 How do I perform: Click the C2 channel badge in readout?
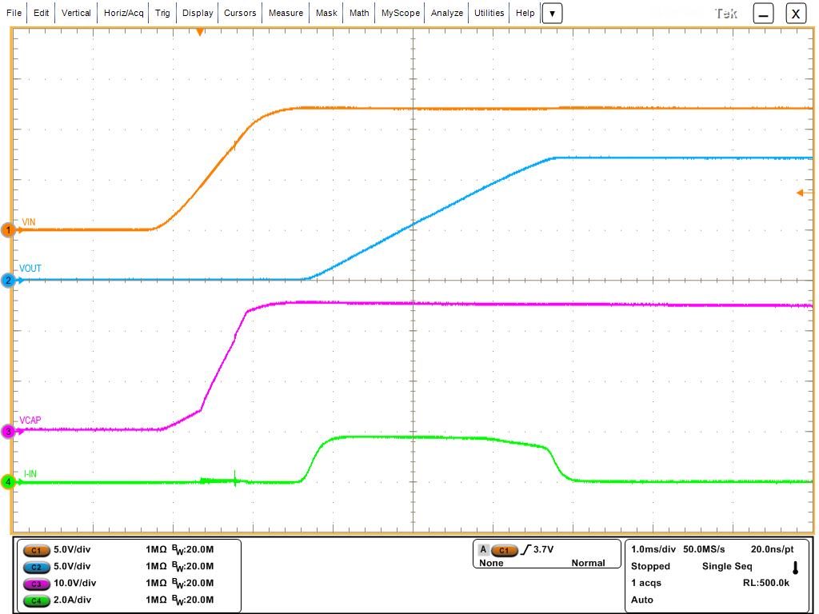coord(36,567)
